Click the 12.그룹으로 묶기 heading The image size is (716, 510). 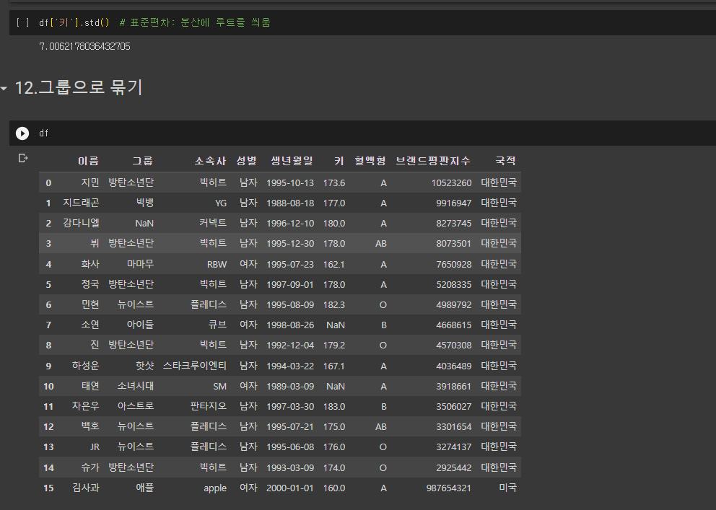79,87
